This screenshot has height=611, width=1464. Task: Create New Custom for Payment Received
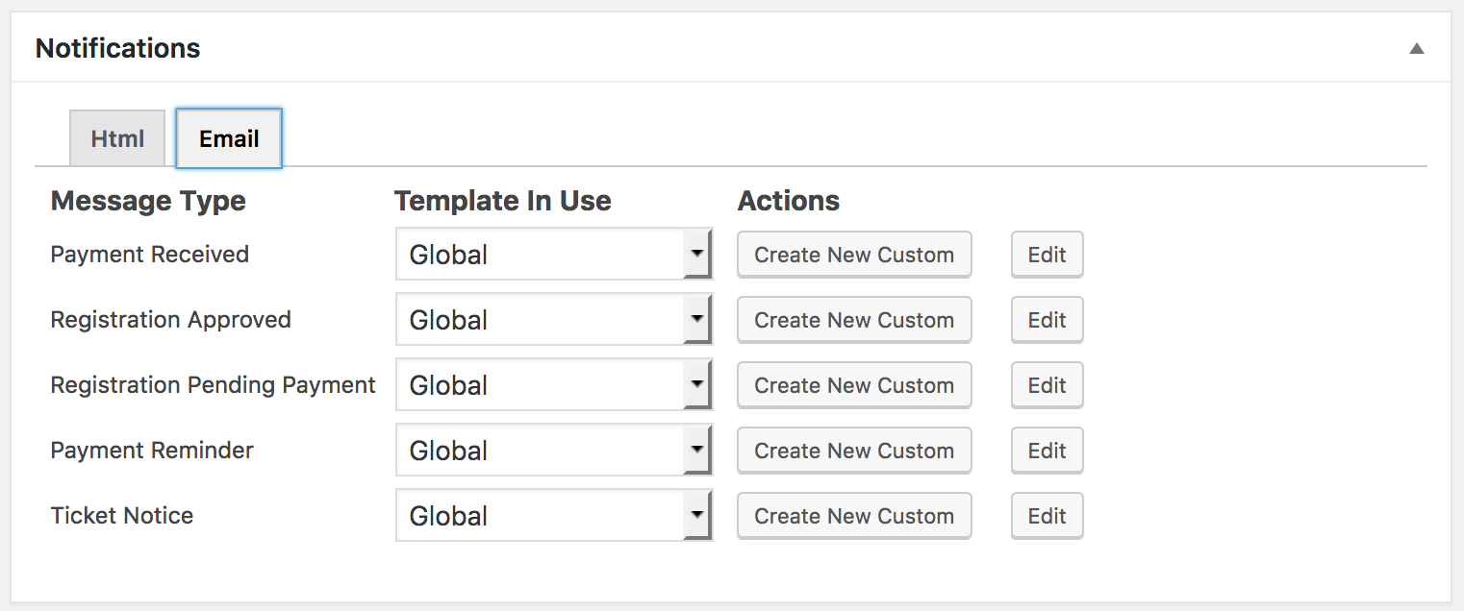click(x=854, y=255)
